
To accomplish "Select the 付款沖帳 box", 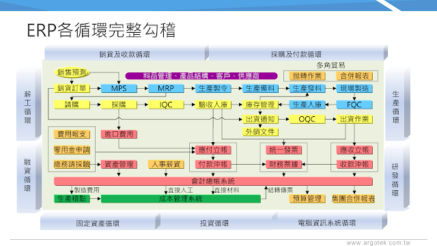I will (x=213, y=164).
